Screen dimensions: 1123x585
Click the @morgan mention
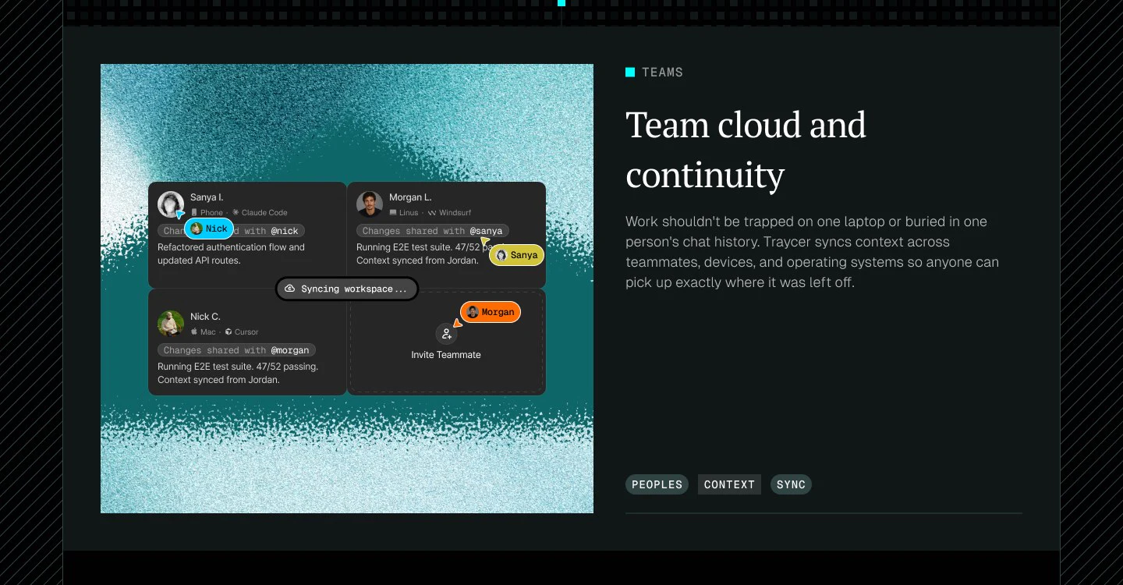tap(290, 350)
